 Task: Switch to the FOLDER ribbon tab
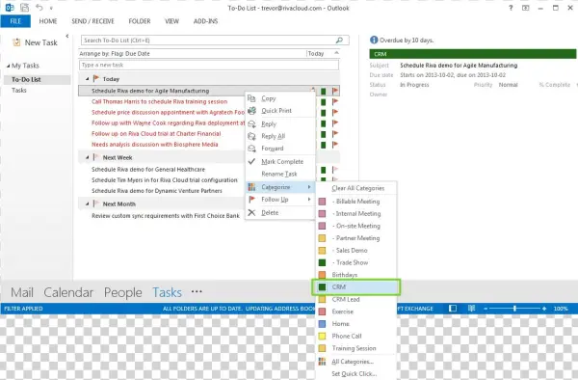tap(140, 21)
